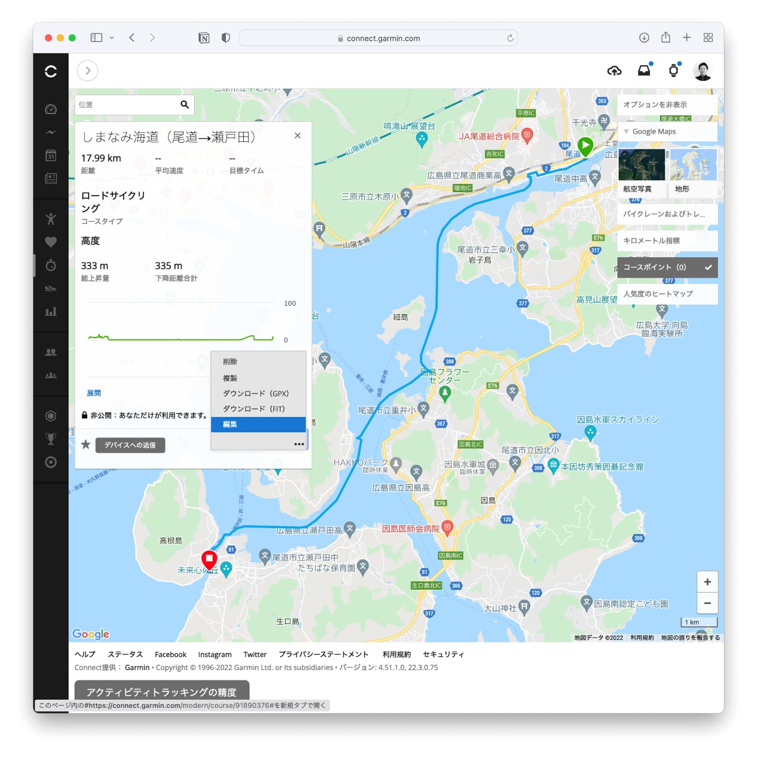Click the 展開 link
This screenshot has width=757, height=757.
click(93, 393)
